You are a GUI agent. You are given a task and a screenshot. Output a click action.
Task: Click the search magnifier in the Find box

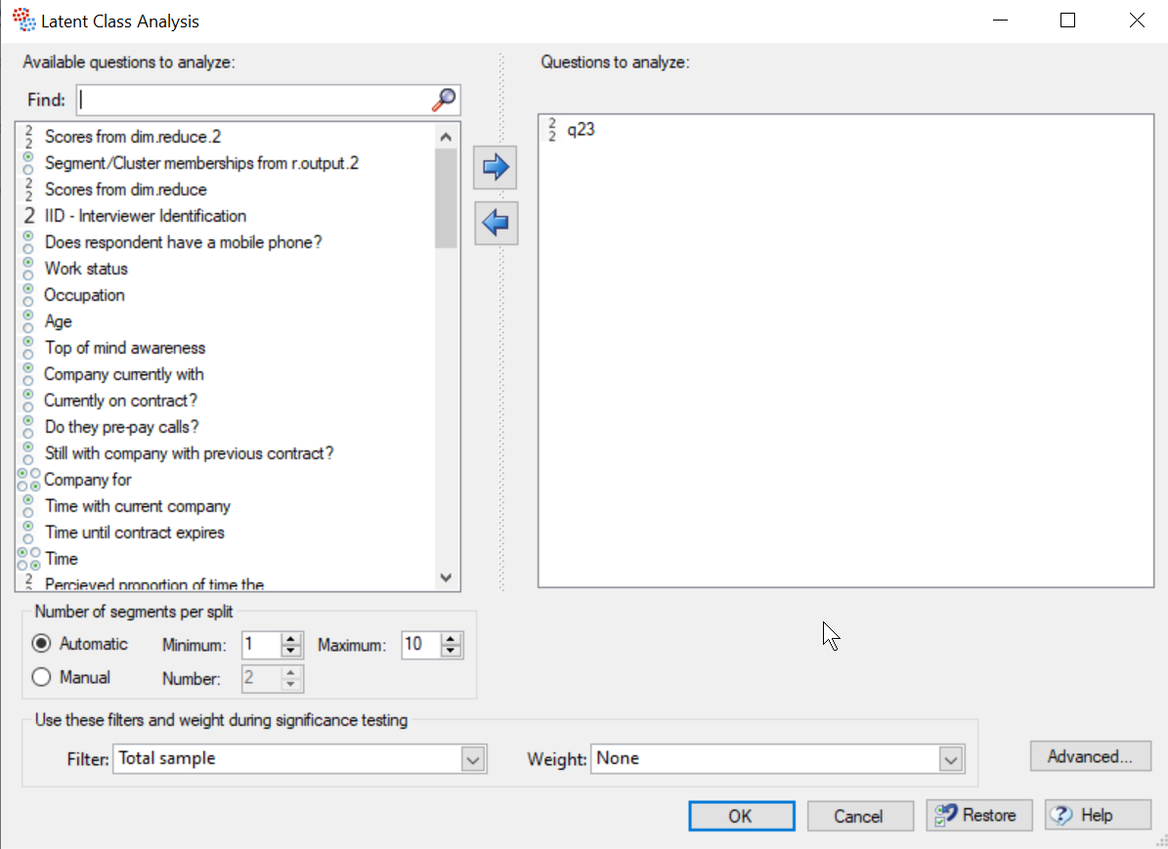[444, 99]
